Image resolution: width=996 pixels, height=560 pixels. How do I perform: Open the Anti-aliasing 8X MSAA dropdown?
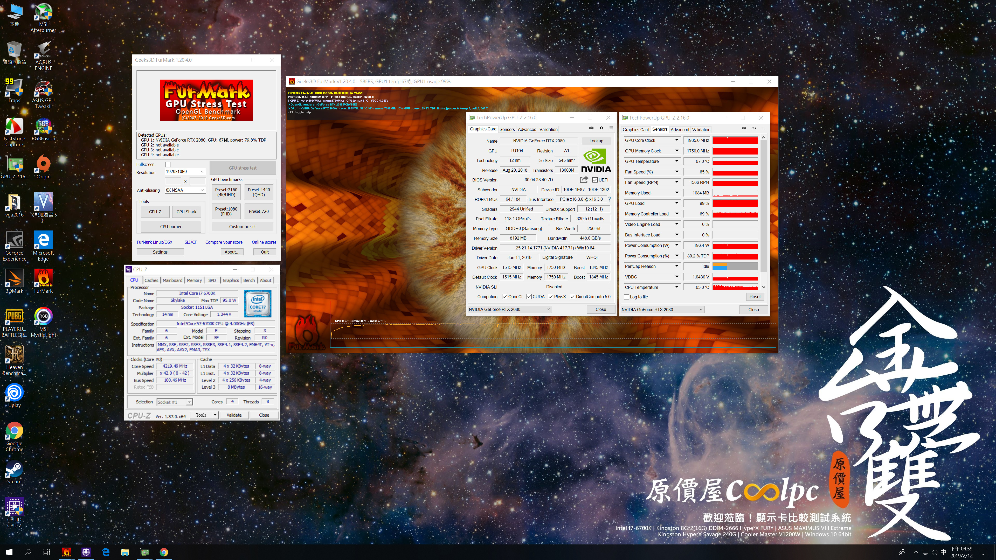coord(185,190)
